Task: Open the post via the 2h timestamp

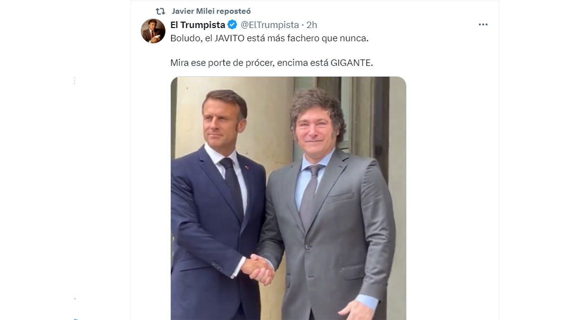Action: (312, 25)
